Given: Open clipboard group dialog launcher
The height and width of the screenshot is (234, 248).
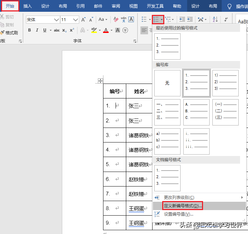Looking at the screenshot, I should click(x=20, y=41).
